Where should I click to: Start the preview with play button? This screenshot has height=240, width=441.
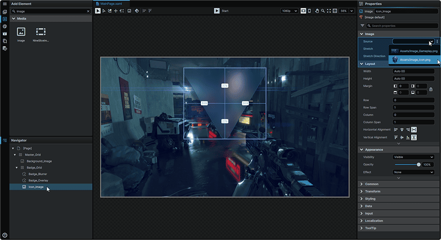point(217,11)
